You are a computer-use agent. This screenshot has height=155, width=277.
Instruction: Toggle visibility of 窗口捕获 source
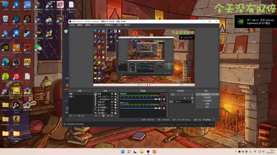pyautogui.click(x=112, y=110)
